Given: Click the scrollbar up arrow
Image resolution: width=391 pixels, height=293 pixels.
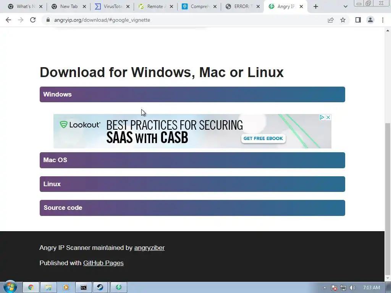Looking at the screenshot, I should [x=388, y=31].
